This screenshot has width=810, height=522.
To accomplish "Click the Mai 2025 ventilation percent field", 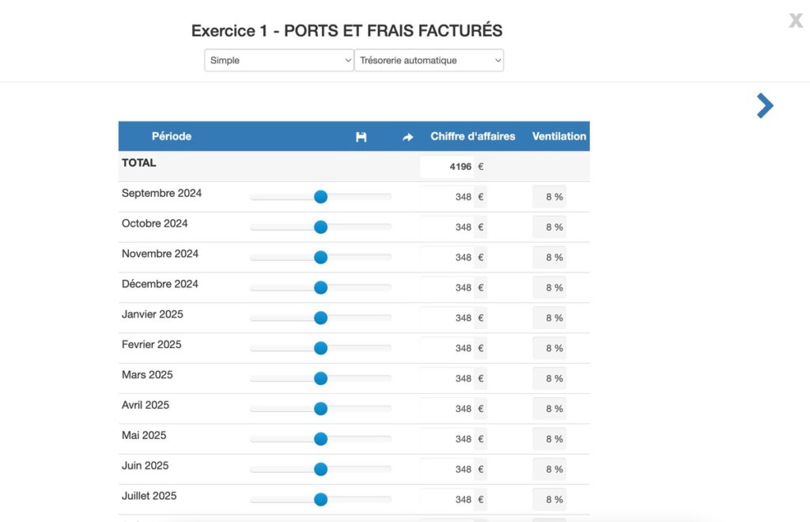I will tap(550, 439).
